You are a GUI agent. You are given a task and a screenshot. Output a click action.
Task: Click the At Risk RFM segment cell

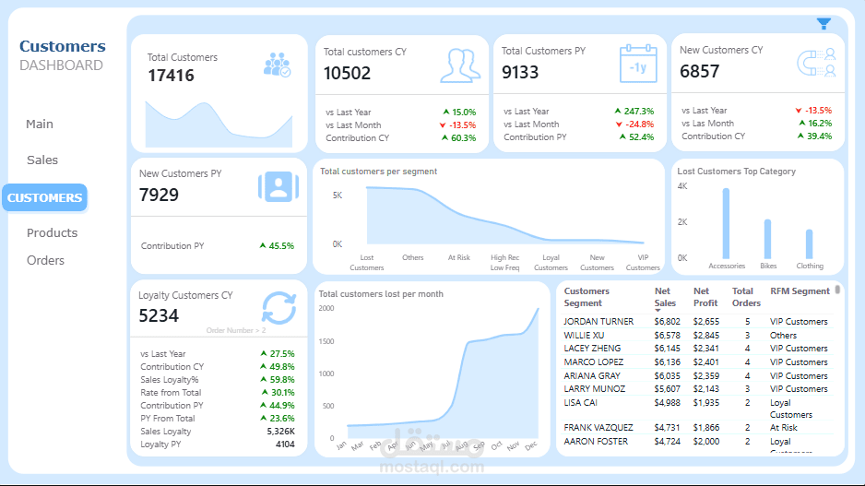(x=783, y=428)
